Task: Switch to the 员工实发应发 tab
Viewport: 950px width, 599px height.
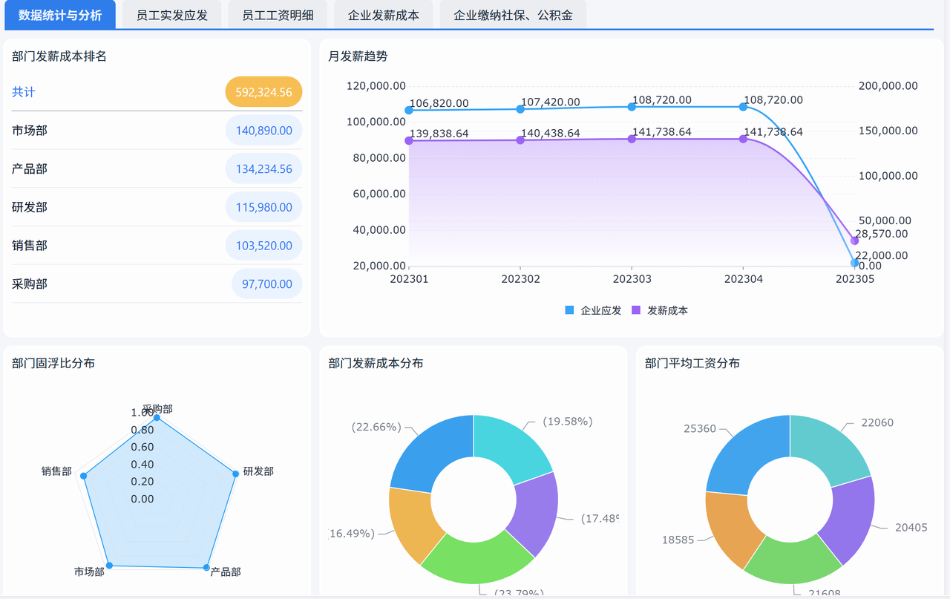Action: 172,15
